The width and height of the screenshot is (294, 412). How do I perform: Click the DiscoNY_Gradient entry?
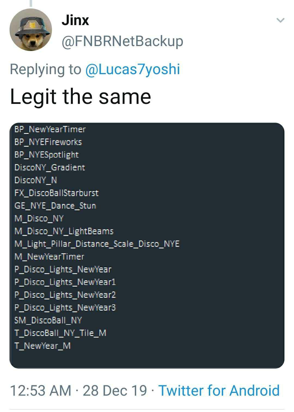(x=50, y=167)
